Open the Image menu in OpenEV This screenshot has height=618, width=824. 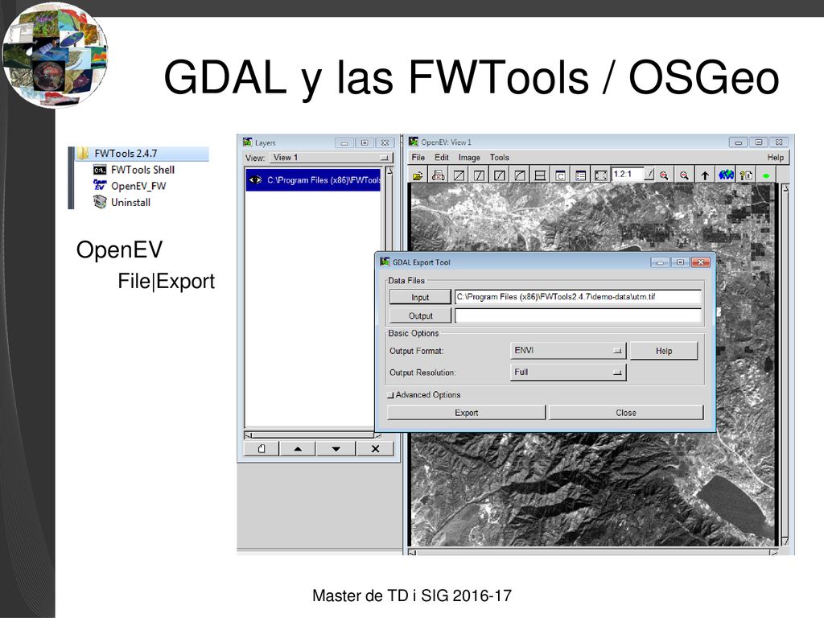(x=469, y=157)
